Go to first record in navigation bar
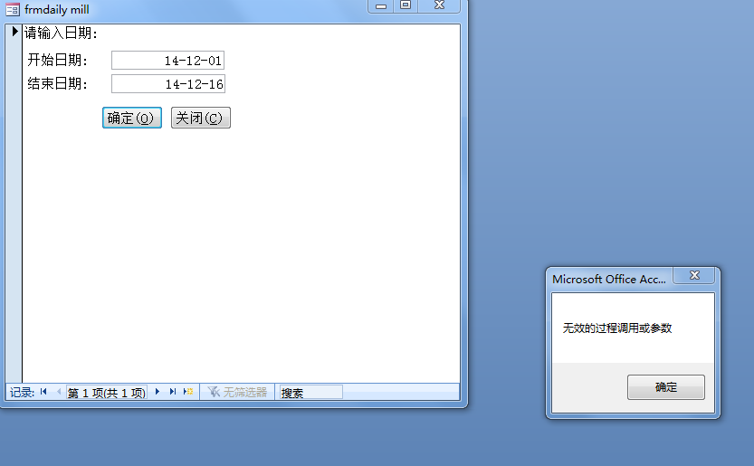Image resolution: width=754 pixels, height=466 pixels. click(43, 392)
